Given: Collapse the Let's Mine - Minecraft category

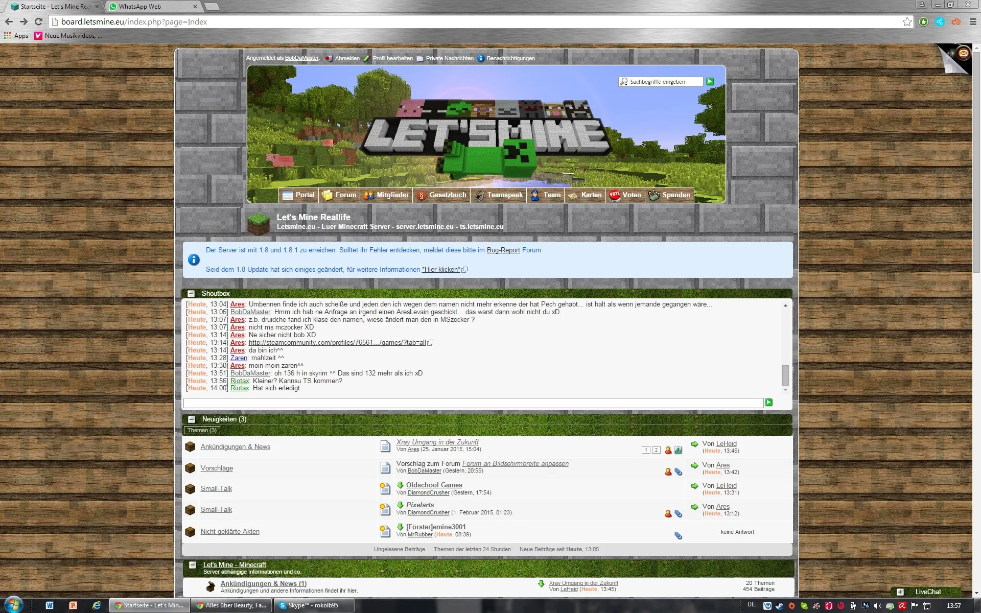Looking at the screenshot, I should pos(193,565).
